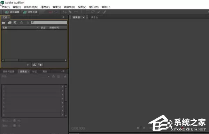Pick the Marquee selection tool
This screenshot has height=134, width=209.
click(x=87, y=12)
